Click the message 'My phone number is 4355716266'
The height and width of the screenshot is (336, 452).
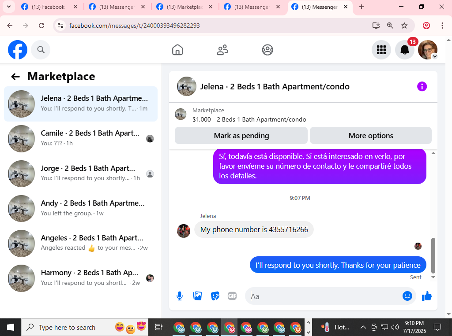(x=254, y=229)
